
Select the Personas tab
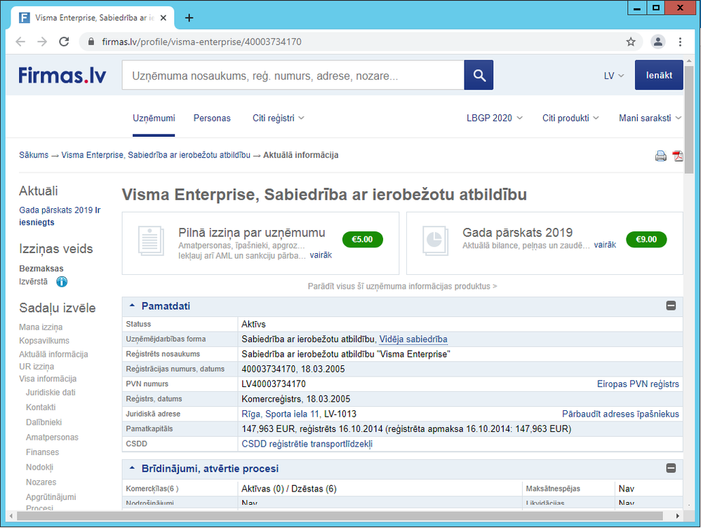[x=212, y=118]
